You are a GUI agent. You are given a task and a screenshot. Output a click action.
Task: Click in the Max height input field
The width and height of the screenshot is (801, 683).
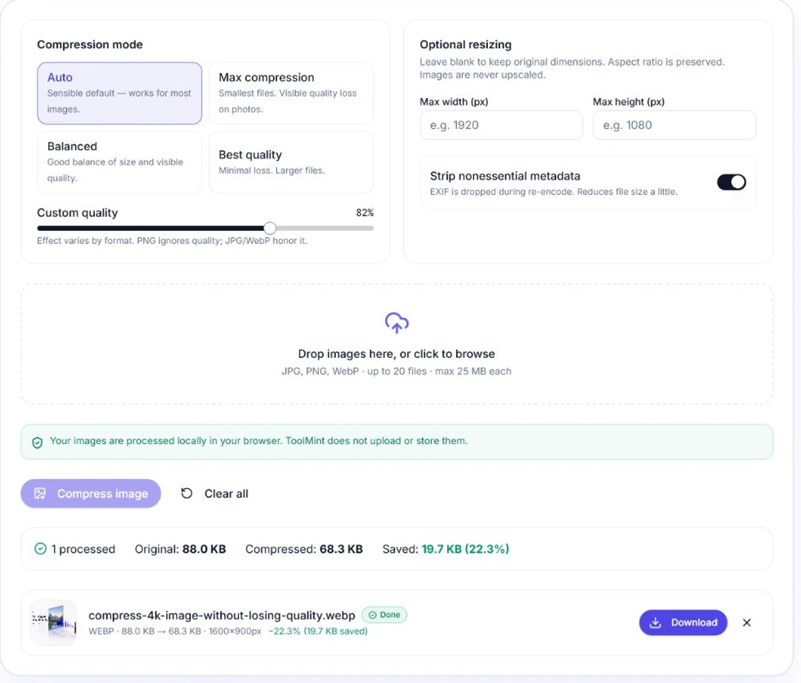674,125
